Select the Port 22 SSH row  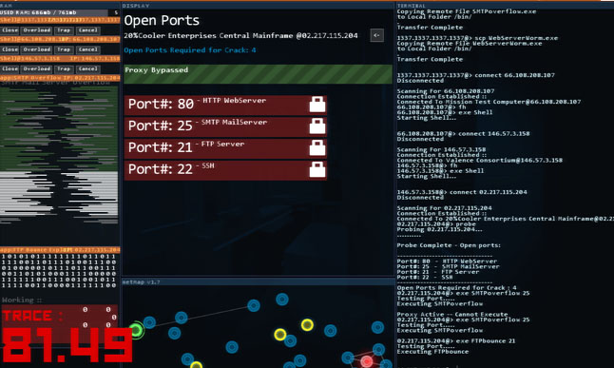coord(225,169)
